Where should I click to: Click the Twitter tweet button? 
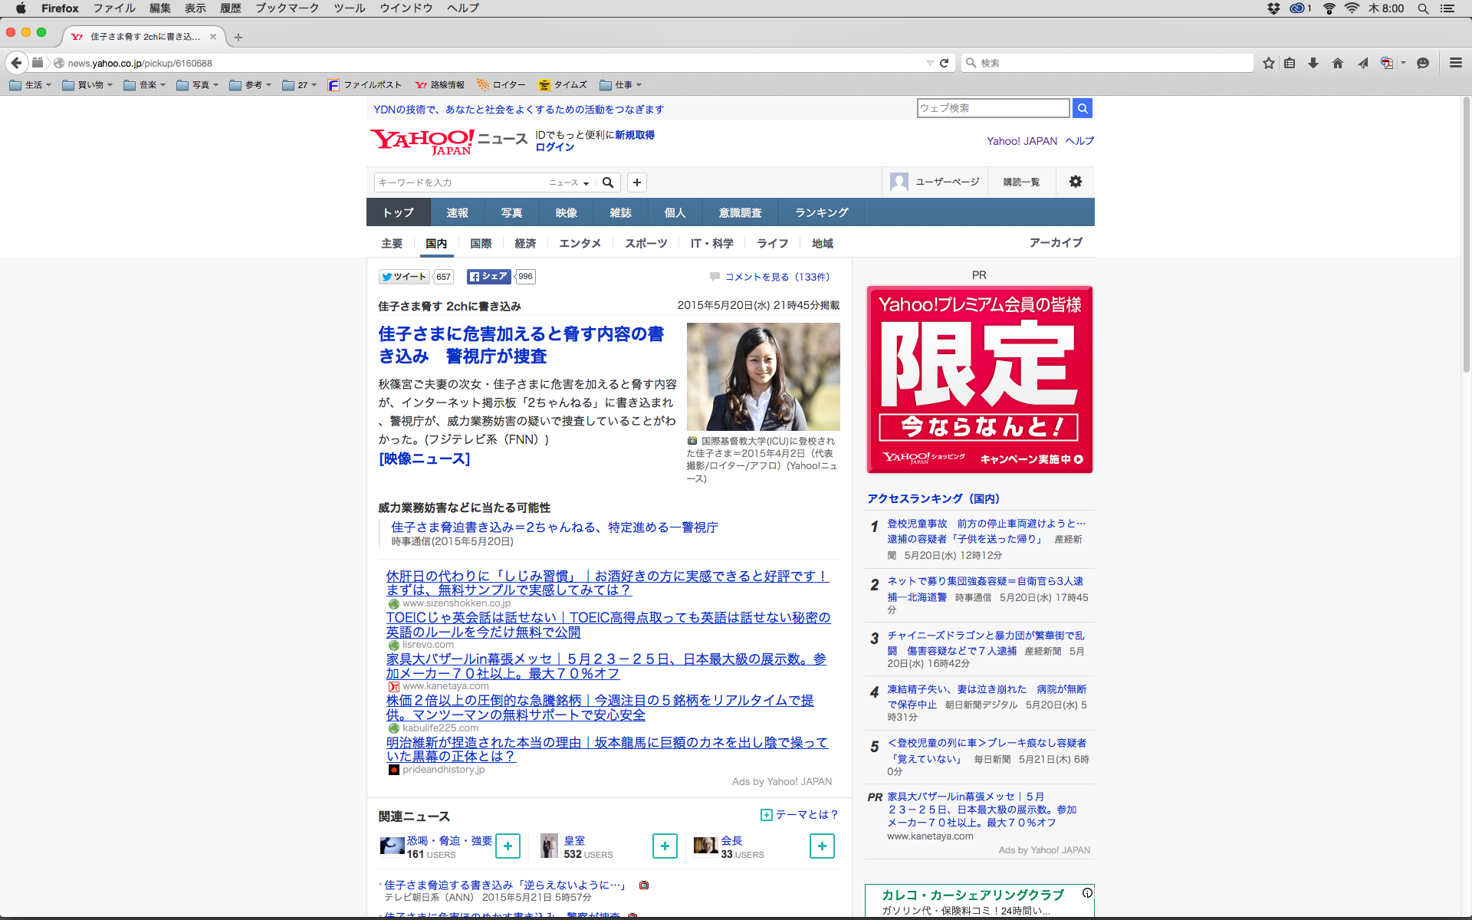pos(404,277)
